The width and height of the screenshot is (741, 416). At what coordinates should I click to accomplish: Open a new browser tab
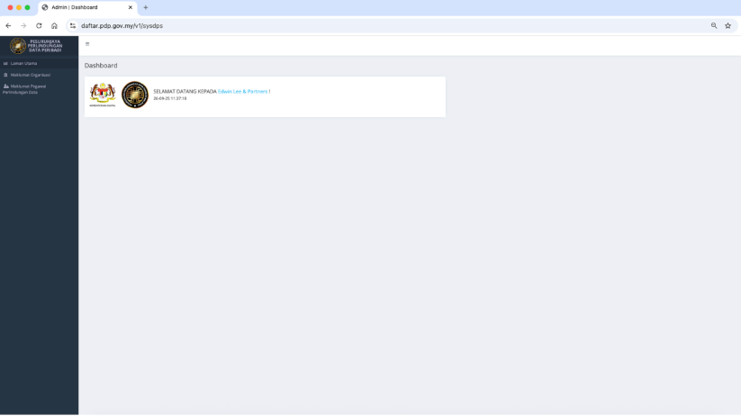click(x=146, y=7)
